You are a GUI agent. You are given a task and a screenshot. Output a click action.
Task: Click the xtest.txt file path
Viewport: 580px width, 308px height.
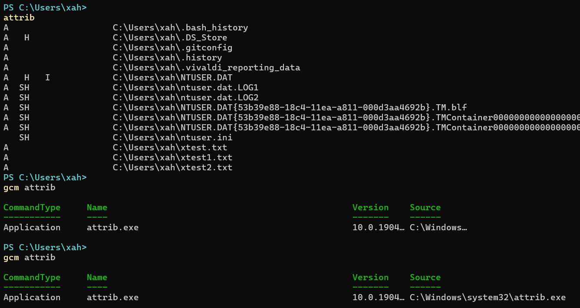coord(170,148)
